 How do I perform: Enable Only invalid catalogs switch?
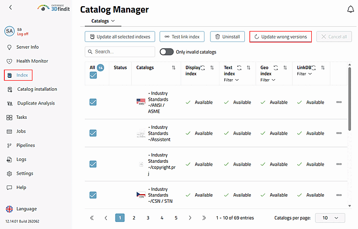[167, 52]
